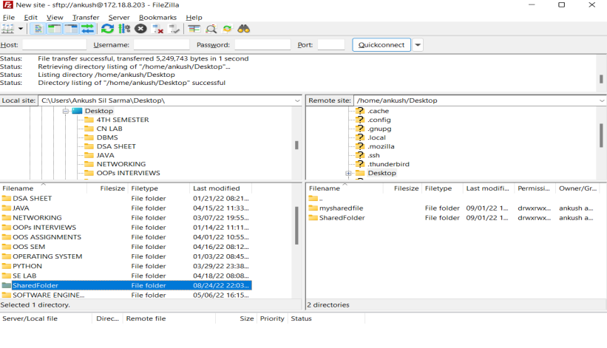The image size is (607, 348).
Task: Toggle processing of the transfer queue
Action: pyautogui.click(x=124, y=29)
